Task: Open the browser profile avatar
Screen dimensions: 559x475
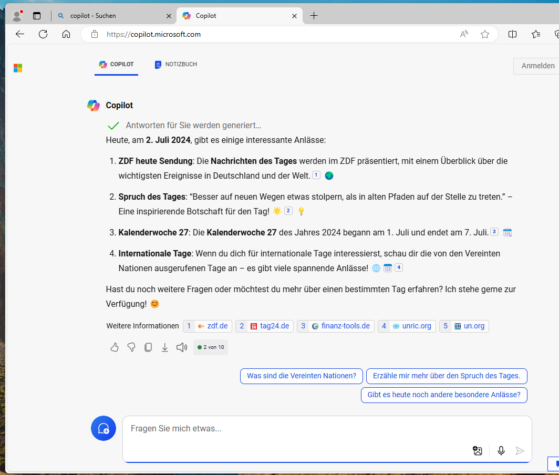Action: [x=17, y=16]
